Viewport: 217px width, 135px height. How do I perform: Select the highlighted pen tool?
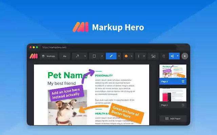coord(111,56)
